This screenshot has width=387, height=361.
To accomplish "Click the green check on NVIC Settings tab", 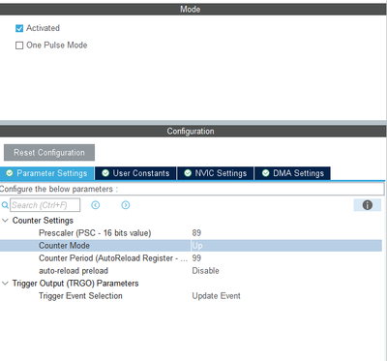I will click(x=188, y=173).
